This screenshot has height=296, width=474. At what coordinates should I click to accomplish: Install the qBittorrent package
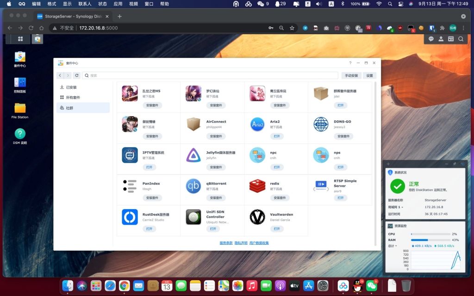pyautogui.click(x=216, y=198)
